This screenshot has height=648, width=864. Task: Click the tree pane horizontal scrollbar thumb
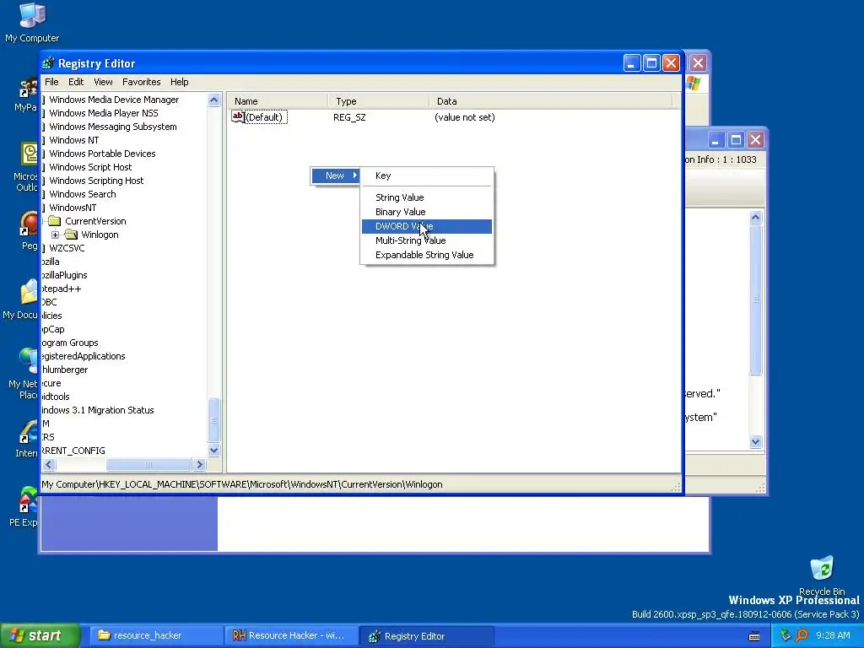148,465
